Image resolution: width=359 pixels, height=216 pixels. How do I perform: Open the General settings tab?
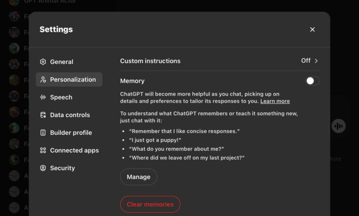[69, 62]
